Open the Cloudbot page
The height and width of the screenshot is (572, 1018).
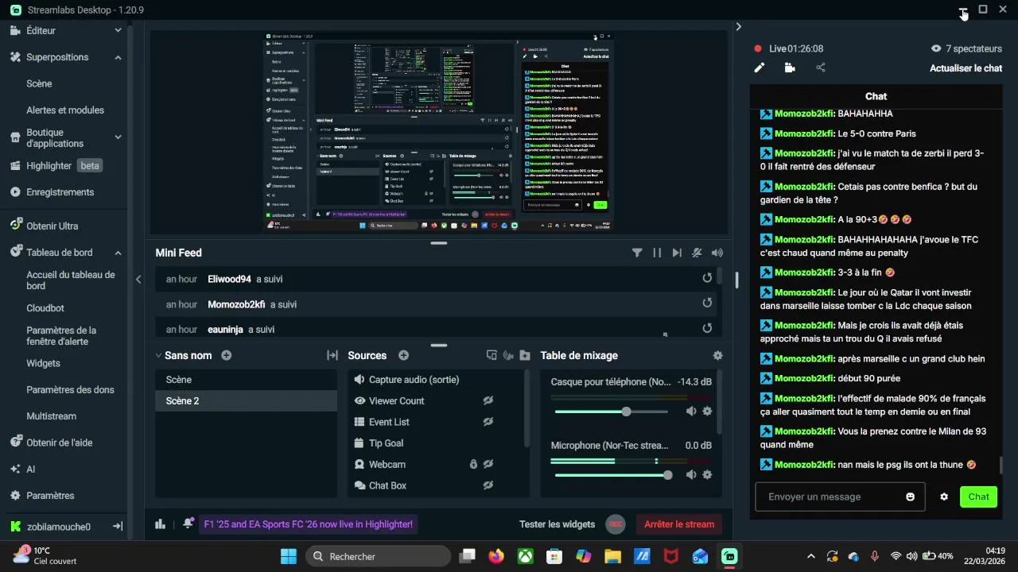[x=45, y=308]
